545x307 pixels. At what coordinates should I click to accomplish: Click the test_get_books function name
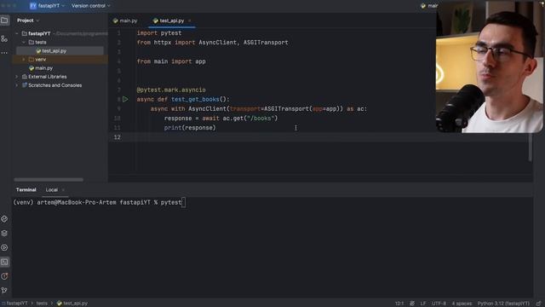[195, 100]
